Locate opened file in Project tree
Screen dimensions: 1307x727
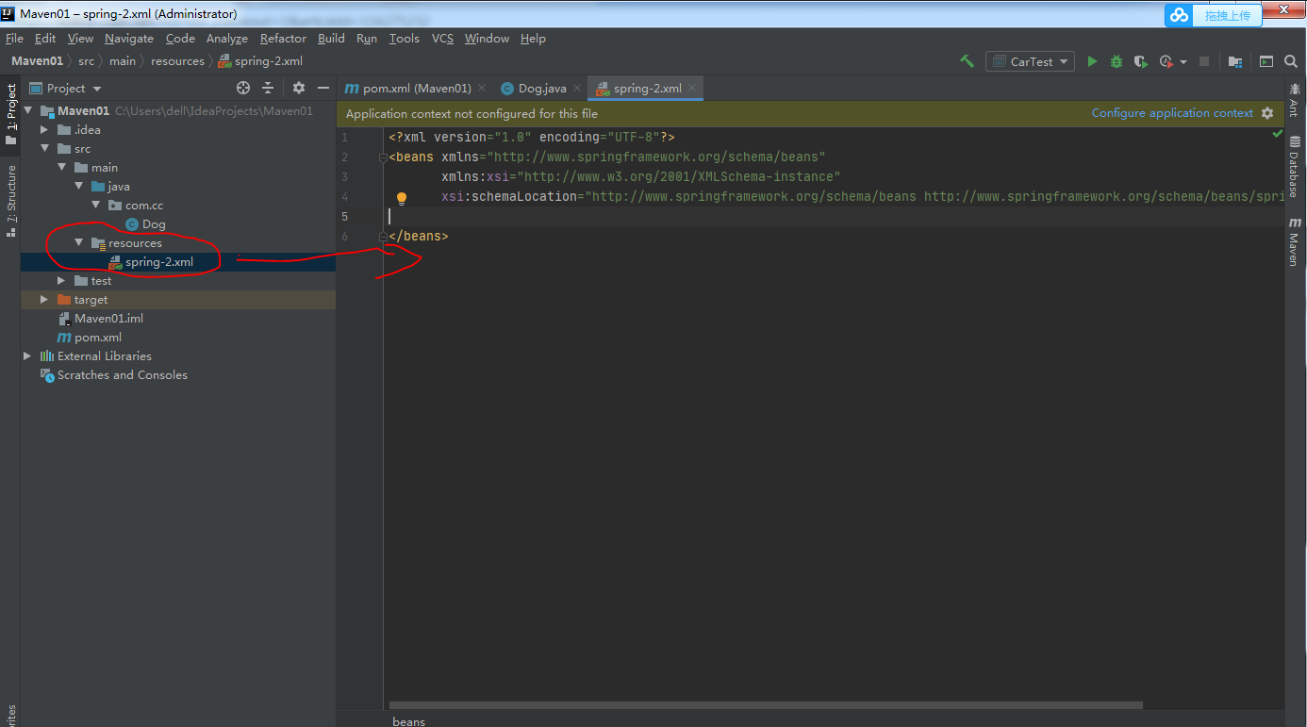click(243, 88)
